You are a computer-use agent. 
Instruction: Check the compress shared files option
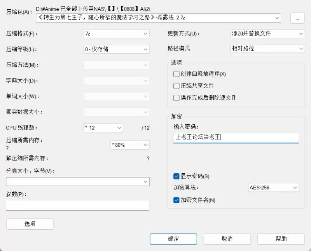tap(176, 86)
